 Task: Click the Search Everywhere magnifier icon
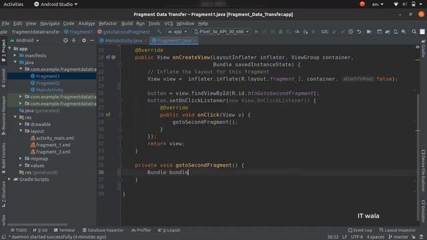coord(414,32)
